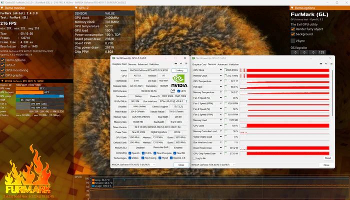Click the screenshot camera icon in the Graphics Card GPU-Z window
The image size is (350, 200).
click(x=175, y=64)
